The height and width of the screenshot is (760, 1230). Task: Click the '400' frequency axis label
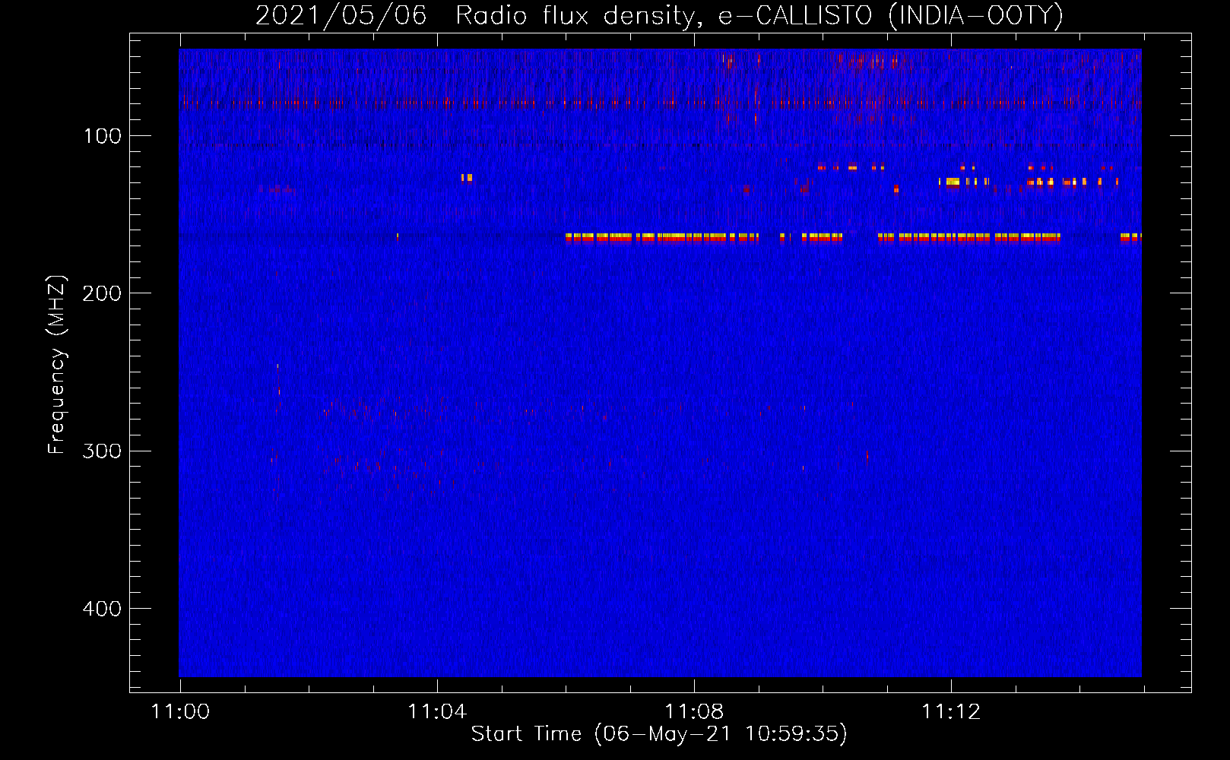102,609
